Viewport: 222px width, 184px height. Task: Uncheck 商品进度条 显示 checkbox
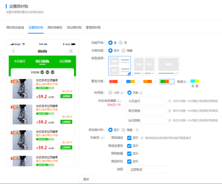[129, 146]
